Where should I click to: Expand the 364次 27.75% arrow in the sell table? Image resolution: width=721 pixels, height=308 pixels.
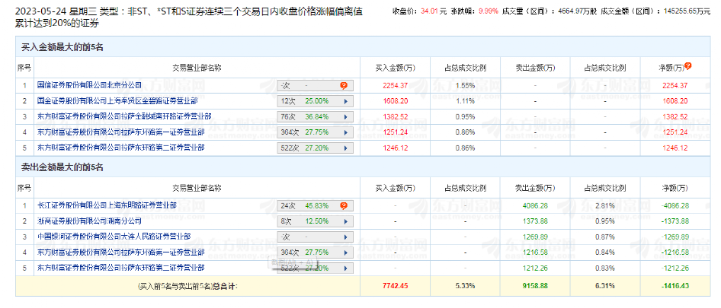tap(345, 252)
